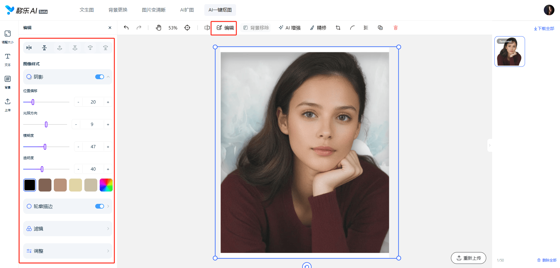The image size is (560, 268).
Task: Click the 模糊度 blur slider handle
Action: click(x=45, y=147)
